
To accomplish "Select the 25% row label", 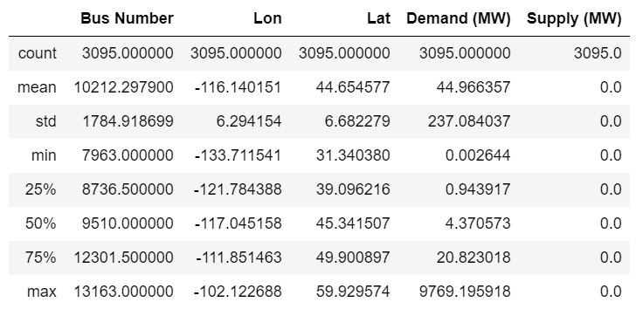I will [x=40, y=189].
